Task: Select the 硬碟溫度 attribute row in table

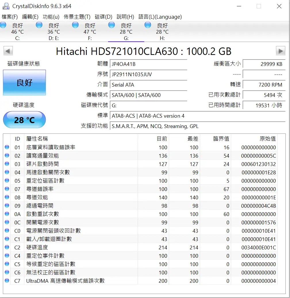Action: click(140, 247)
